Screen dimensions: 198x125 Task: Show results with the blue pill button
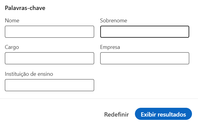click(163, 114)
